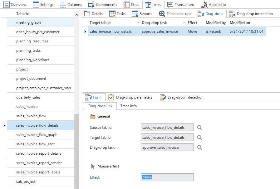Image resolution: width=280 pixels, height=189 pixels.
Task: Select the approve_sales_invoice drag-drop row
Action: point(160,31)
